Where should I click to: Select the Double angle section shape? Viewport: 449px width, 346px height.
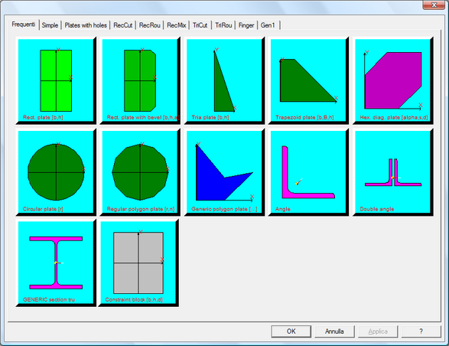(x=393, y=172)
